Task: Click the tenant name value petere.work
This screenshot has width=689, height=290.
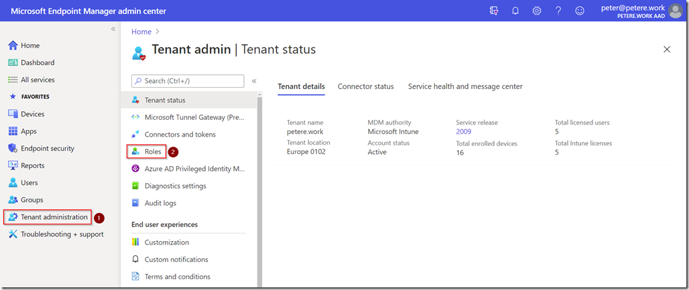Action: (x=305, y=131)
